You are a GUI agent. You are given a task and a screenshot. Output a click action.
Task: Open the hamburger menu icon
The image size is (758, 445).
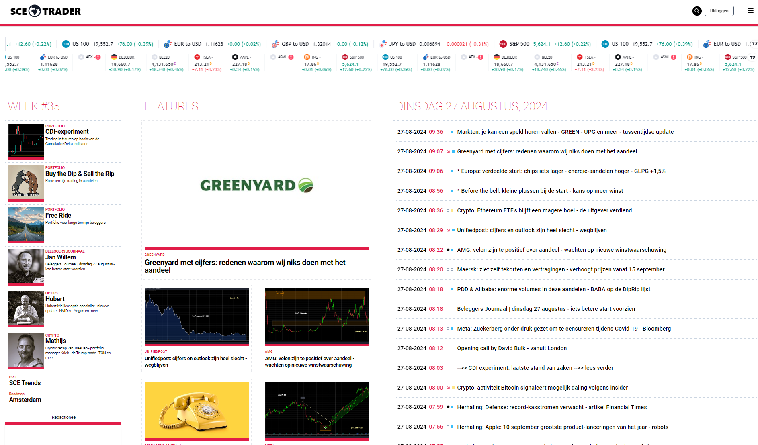pyautogui.click(x=750, y=11)
